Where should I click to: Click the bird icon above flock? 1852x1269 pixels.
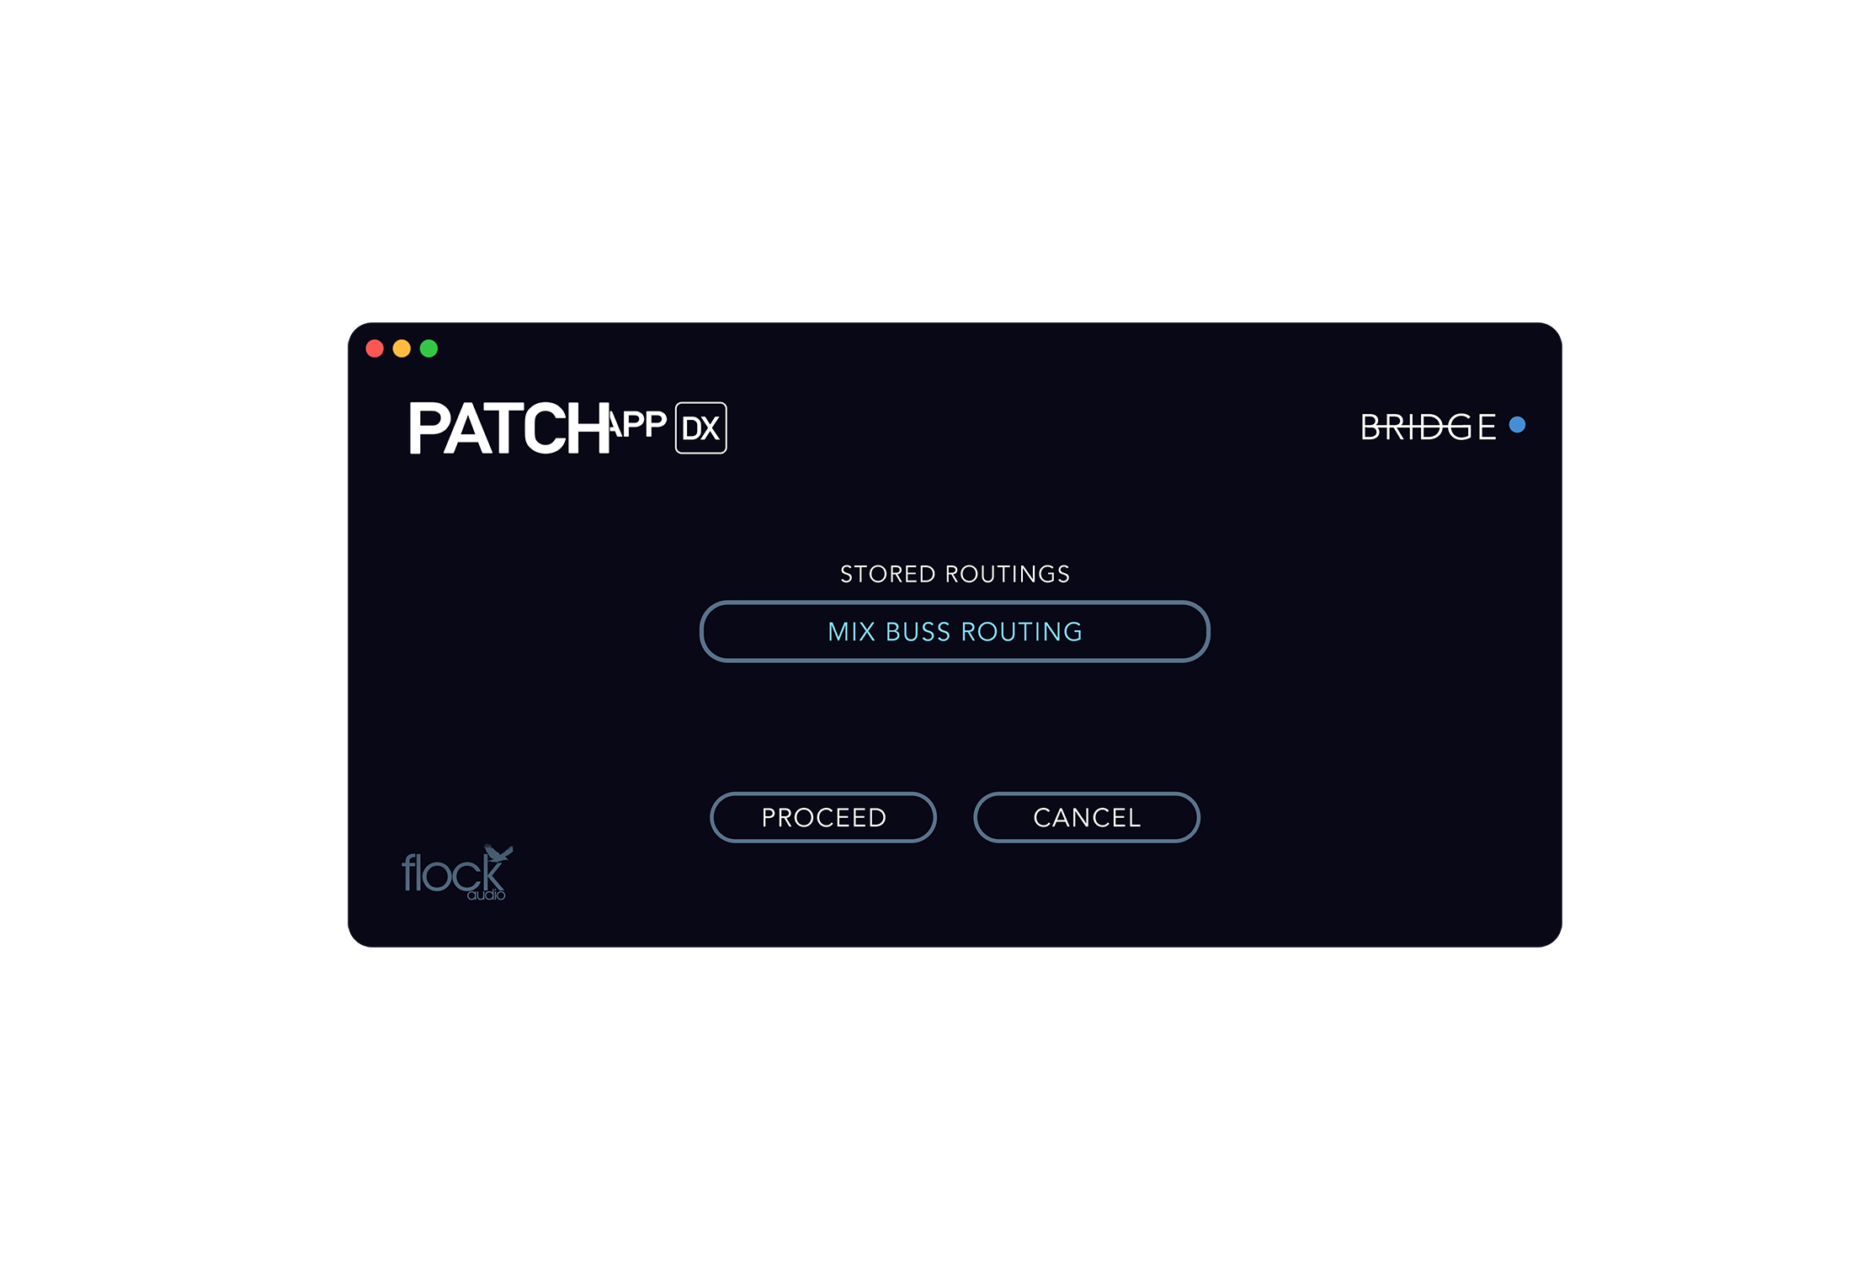click(x=498, y=853)
